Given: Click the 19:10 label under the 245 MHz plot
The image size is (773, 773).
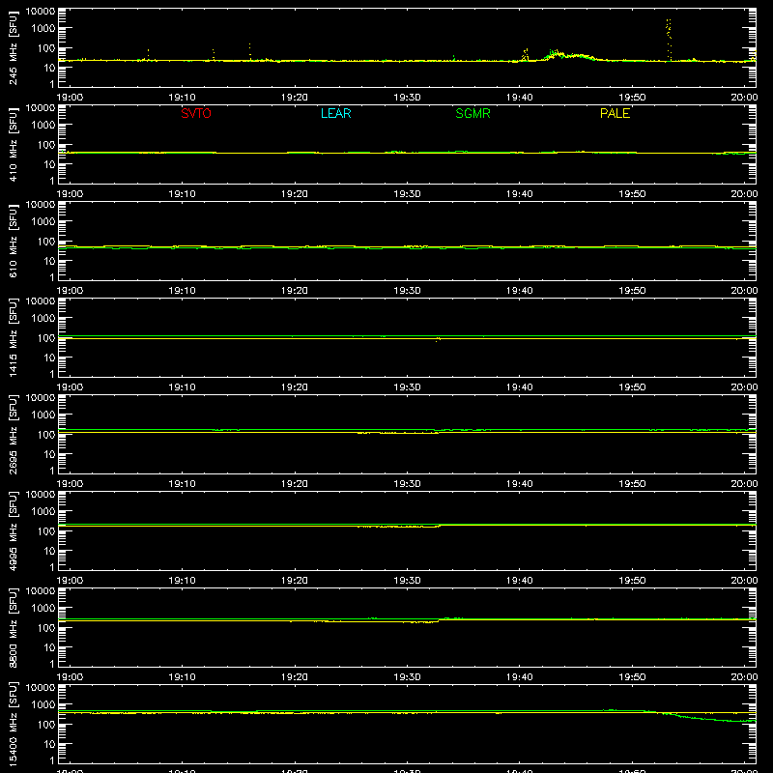Looking at the screenshot, I should (x=182, y=98).
